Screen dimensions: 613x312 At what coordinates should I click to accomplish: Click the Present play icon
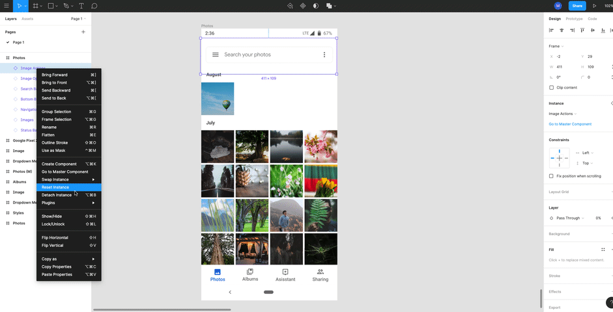595,6
